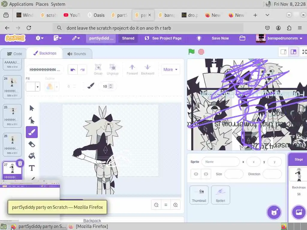The image size is (307, 230).
Task: List all Firefox tabs chevron
Action: pyautogui.click(x=267, y=15)
